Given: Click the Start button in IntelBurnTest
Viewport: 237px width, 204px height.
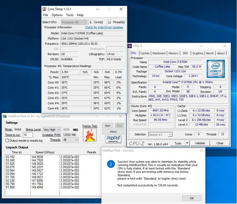Looking at the screenshot, I should (107, 126).
